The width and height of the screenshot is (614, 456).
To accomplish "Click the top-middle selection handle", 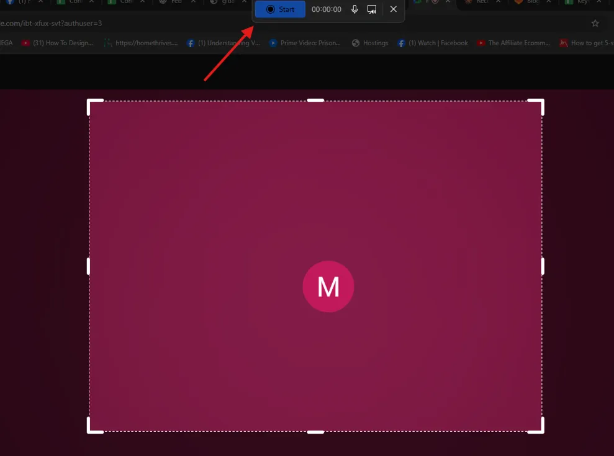I will point(315,100).
